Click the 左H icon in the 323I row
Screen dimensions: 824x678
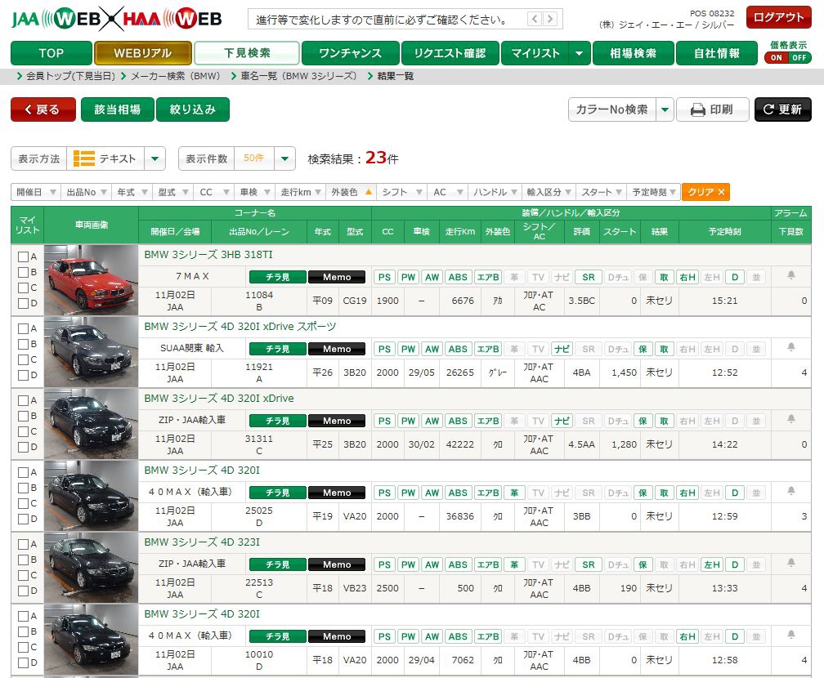point(711,565)
